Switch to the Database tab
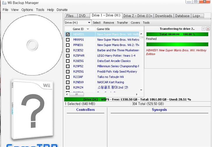 point(182,16)
